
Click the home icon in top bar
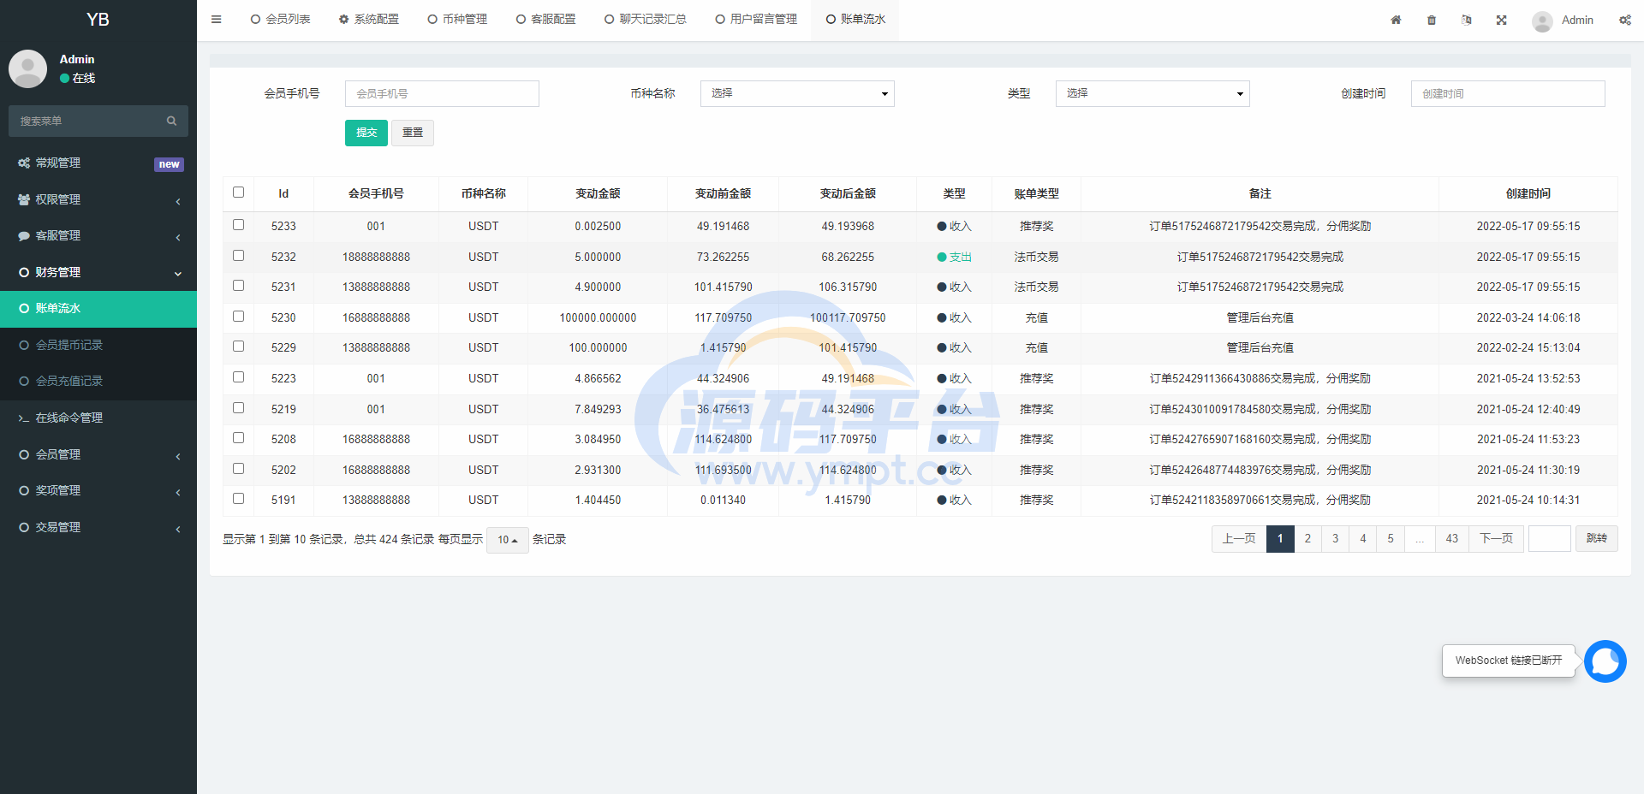1396,20
